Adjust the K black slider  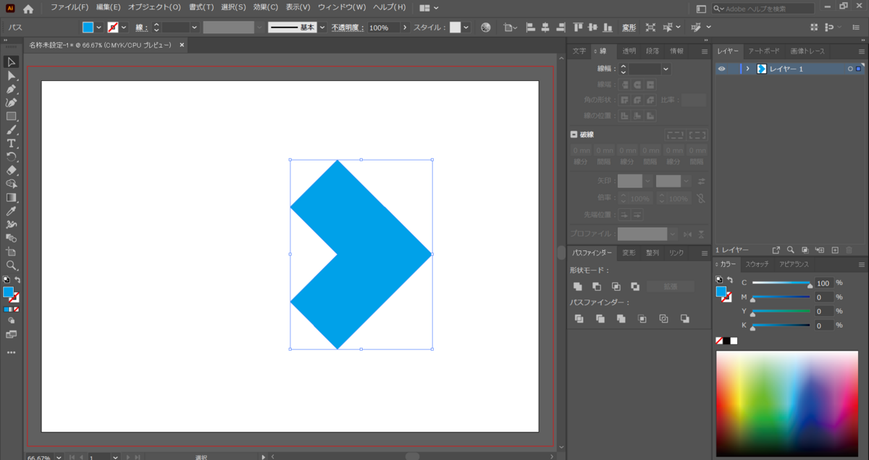[x=781, y=325]
